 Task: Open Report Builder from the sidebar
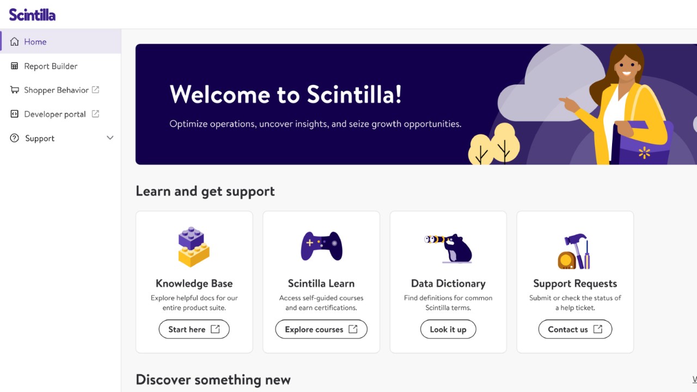pos(51,66)
